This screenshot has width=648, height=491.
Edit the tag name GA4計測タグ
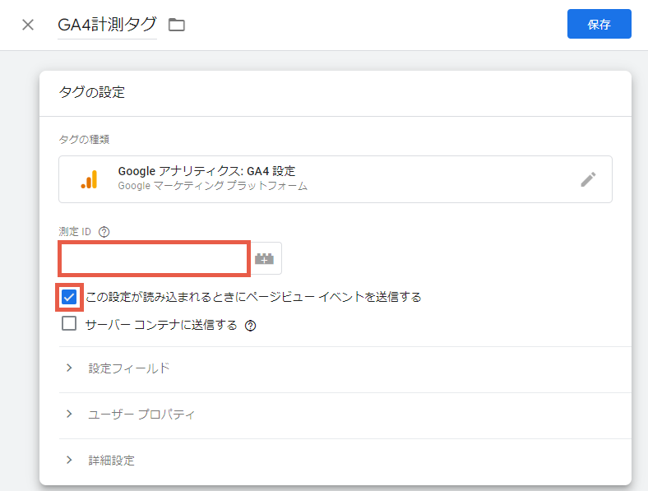click(x=107, y=25)
